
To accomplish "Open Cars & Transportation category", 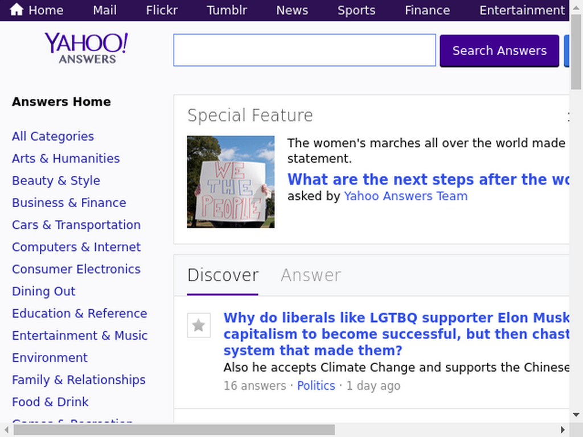I will pos(76,225).
